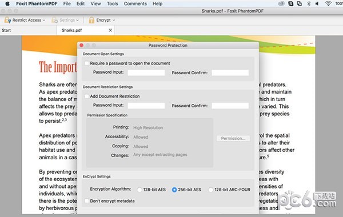
Task: Click the Creative Cloud eye icon in menu bar
Action: pyautogui.click(x=281, y=4)
